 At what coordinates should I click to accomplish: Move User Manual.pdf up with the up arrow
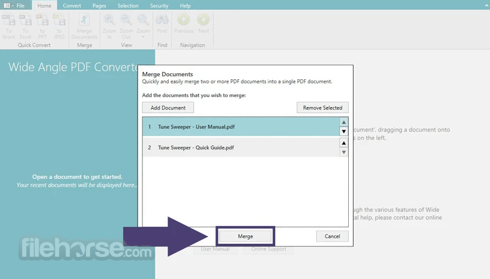click(x=344, y=122)
